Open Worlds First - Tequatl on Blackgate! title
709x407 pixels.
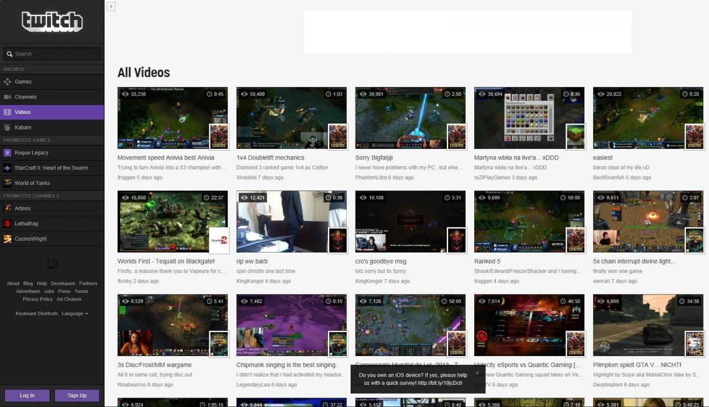pos(166,261)
